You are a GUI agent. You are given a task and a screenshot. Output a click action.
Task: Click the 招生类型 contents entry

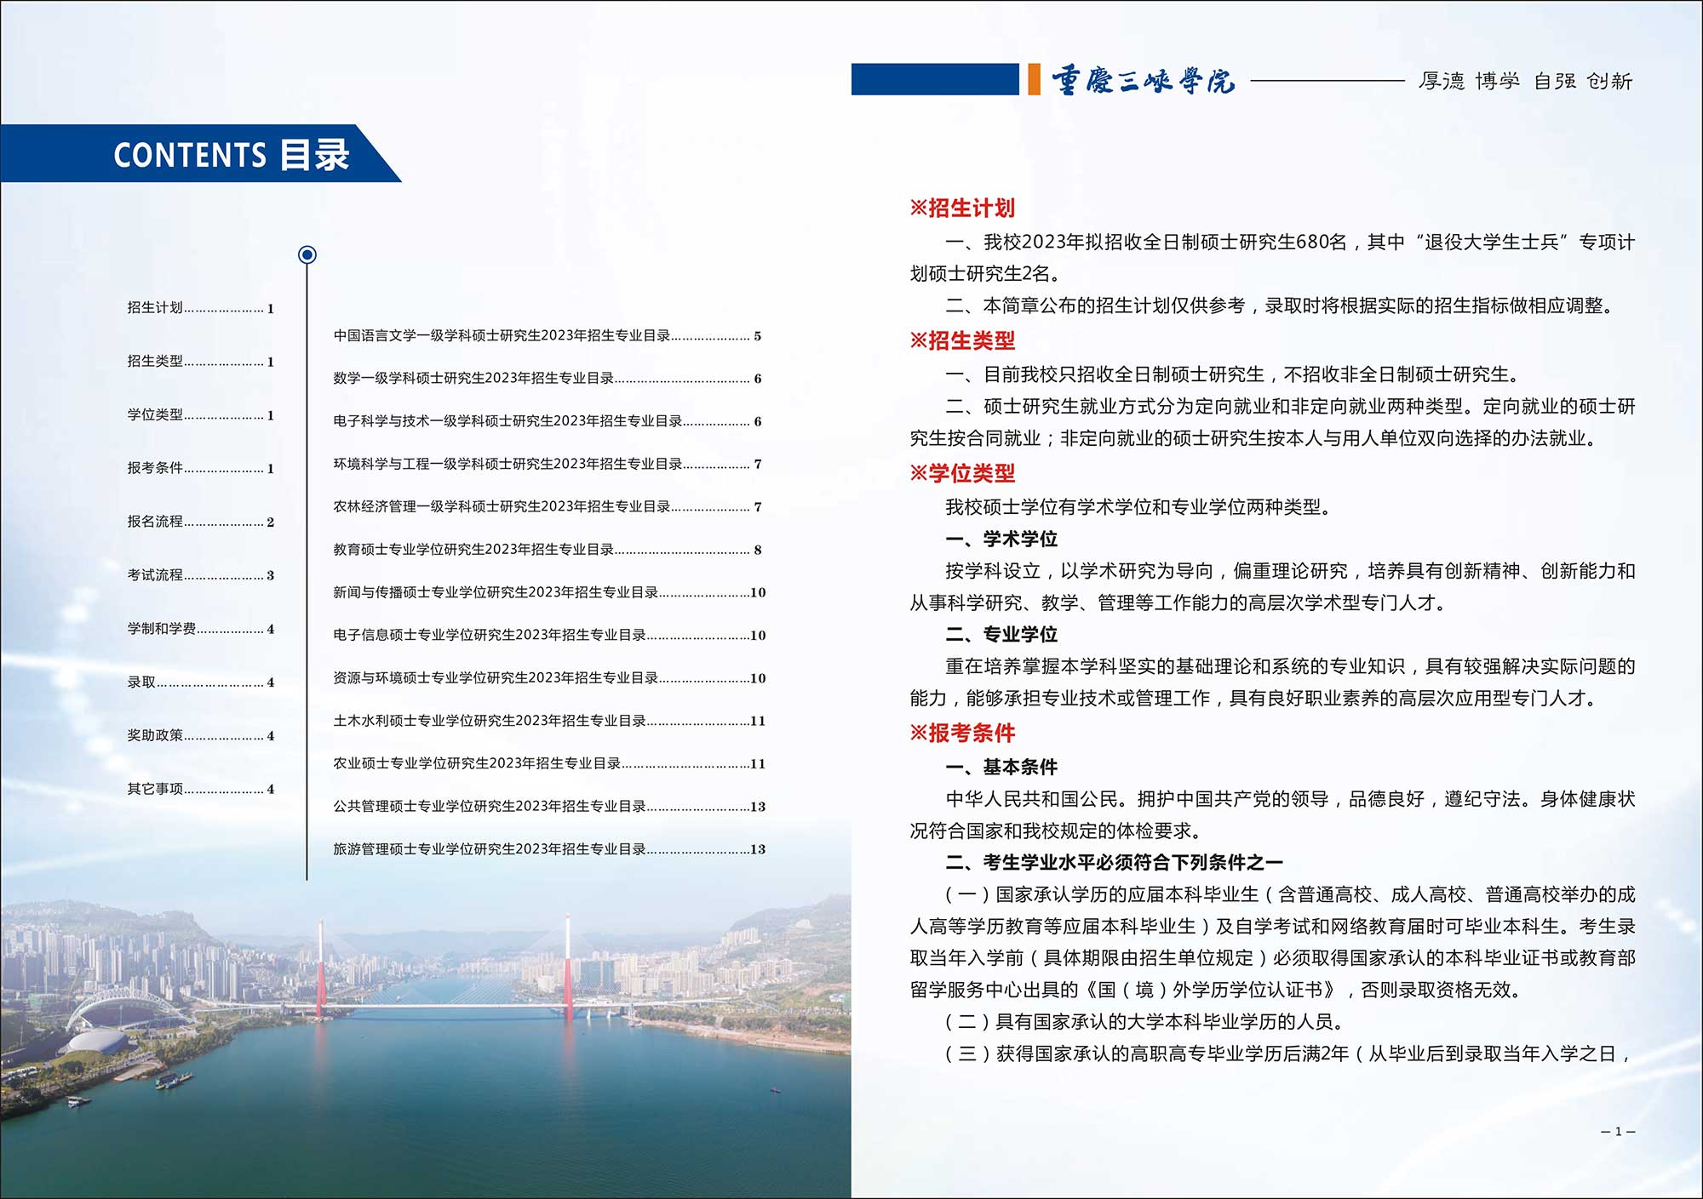coord(201,362)
